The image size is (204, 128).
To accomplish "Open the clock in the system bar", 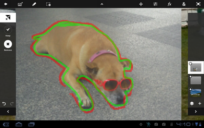I will pyautogui.click(x=184, y=124).
